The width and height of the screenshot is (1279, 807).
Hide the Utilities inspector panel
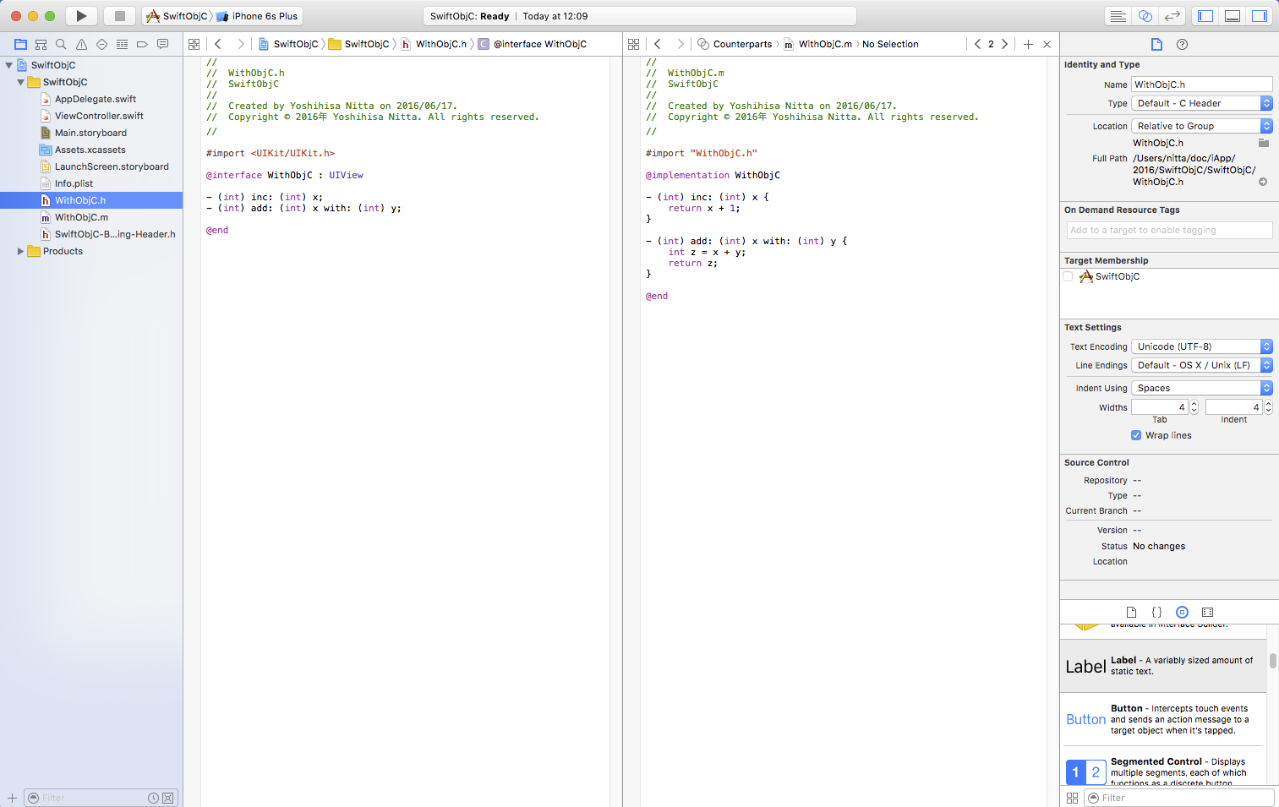click(x=1260, y=16)
